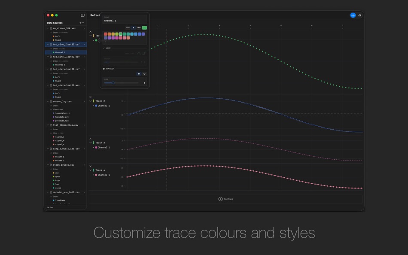
Task: Adjust the marker Size slider
Action: tap(121, 83)
